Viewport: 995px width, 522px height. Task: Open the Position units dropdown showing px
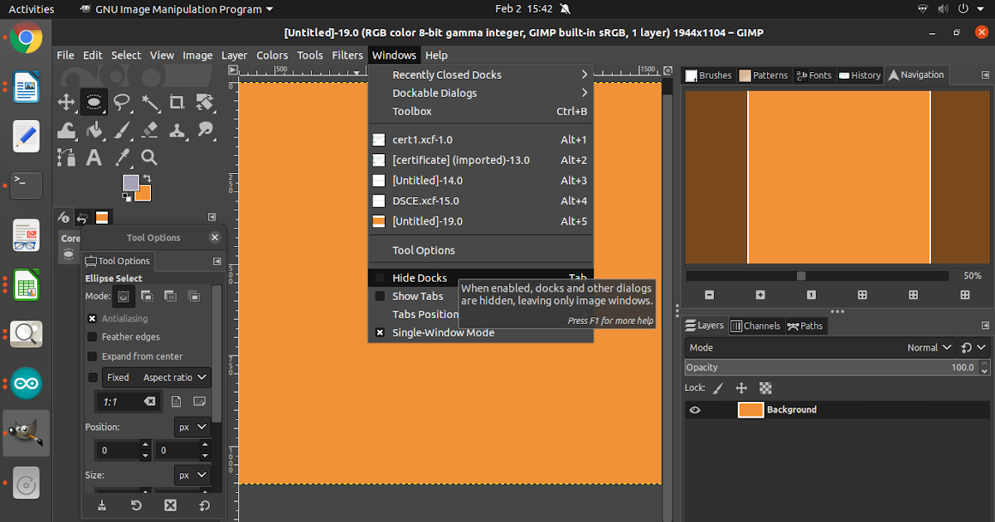click(192, 427)
